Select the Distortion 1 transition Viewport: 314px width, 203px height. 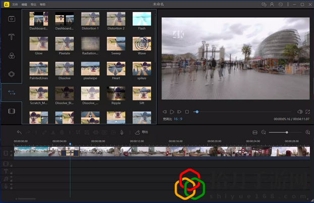90,19
